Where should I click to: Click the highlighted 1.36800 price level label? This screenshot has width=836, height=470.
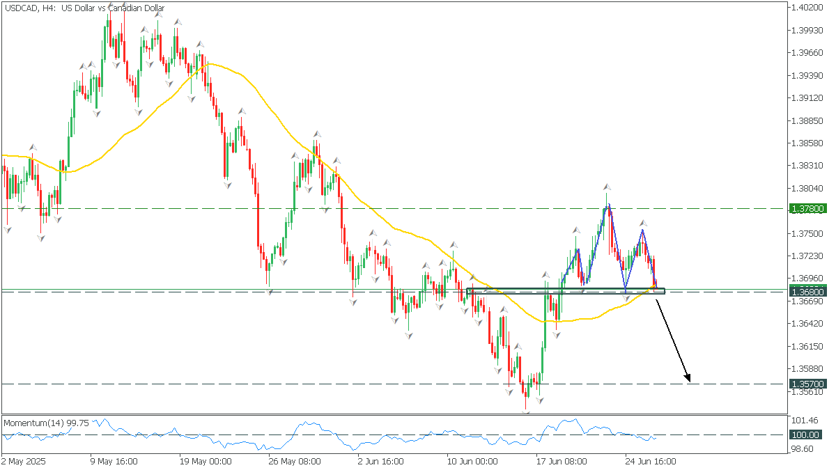(x=807, y=292)
